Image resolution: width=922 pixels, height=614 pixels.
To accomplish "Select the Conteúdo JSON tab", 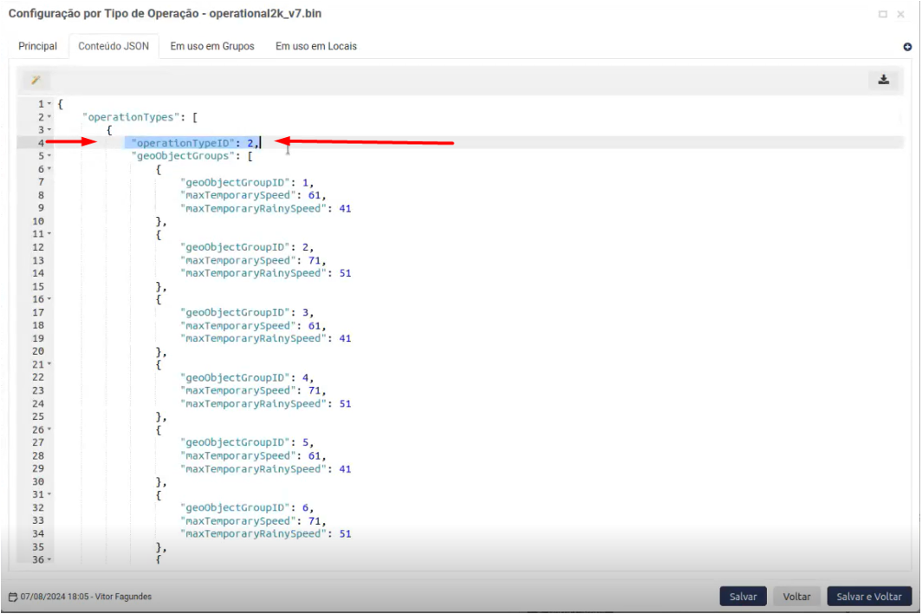I will point(113,46).
